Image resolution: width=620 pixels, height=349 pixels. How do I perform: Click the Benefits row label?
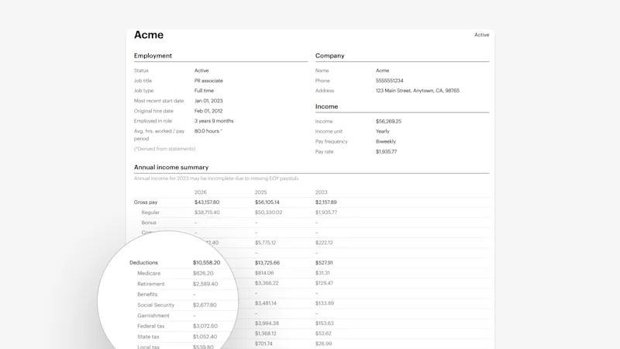pyautogui.click(x=147, y=295)
